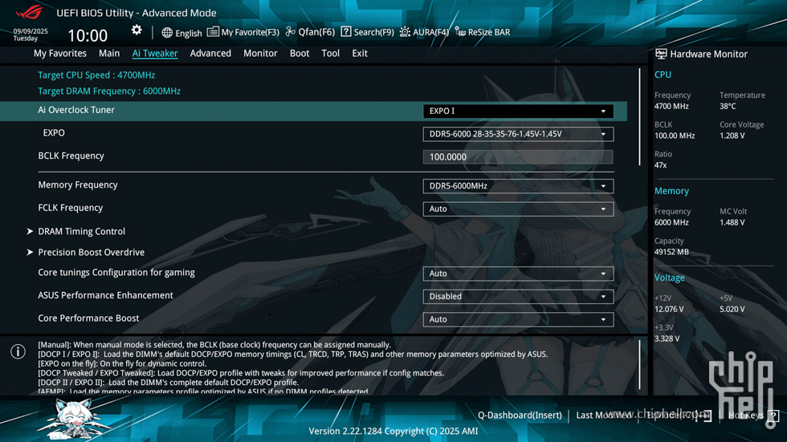Open the Boot tab
The image size is (787, 442).
(299, 53)
